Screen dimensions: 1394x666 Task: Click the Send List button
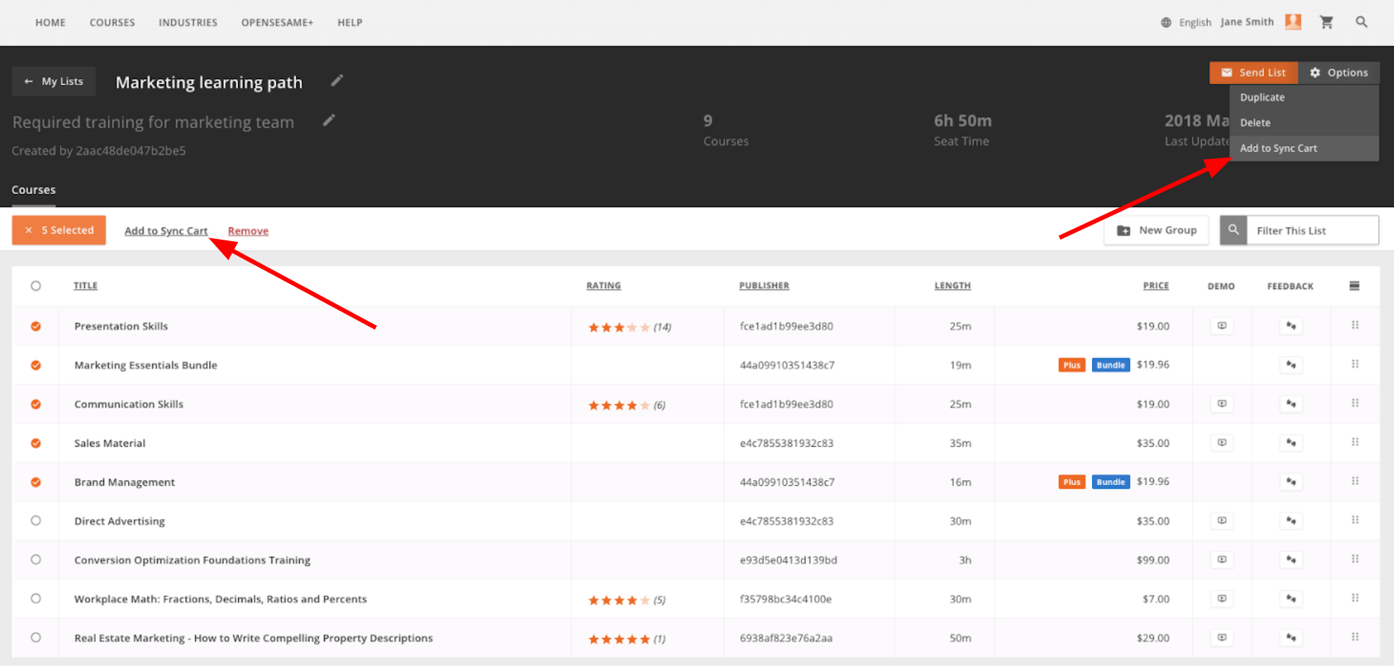pyautogui.click(x=1253, y=73)
